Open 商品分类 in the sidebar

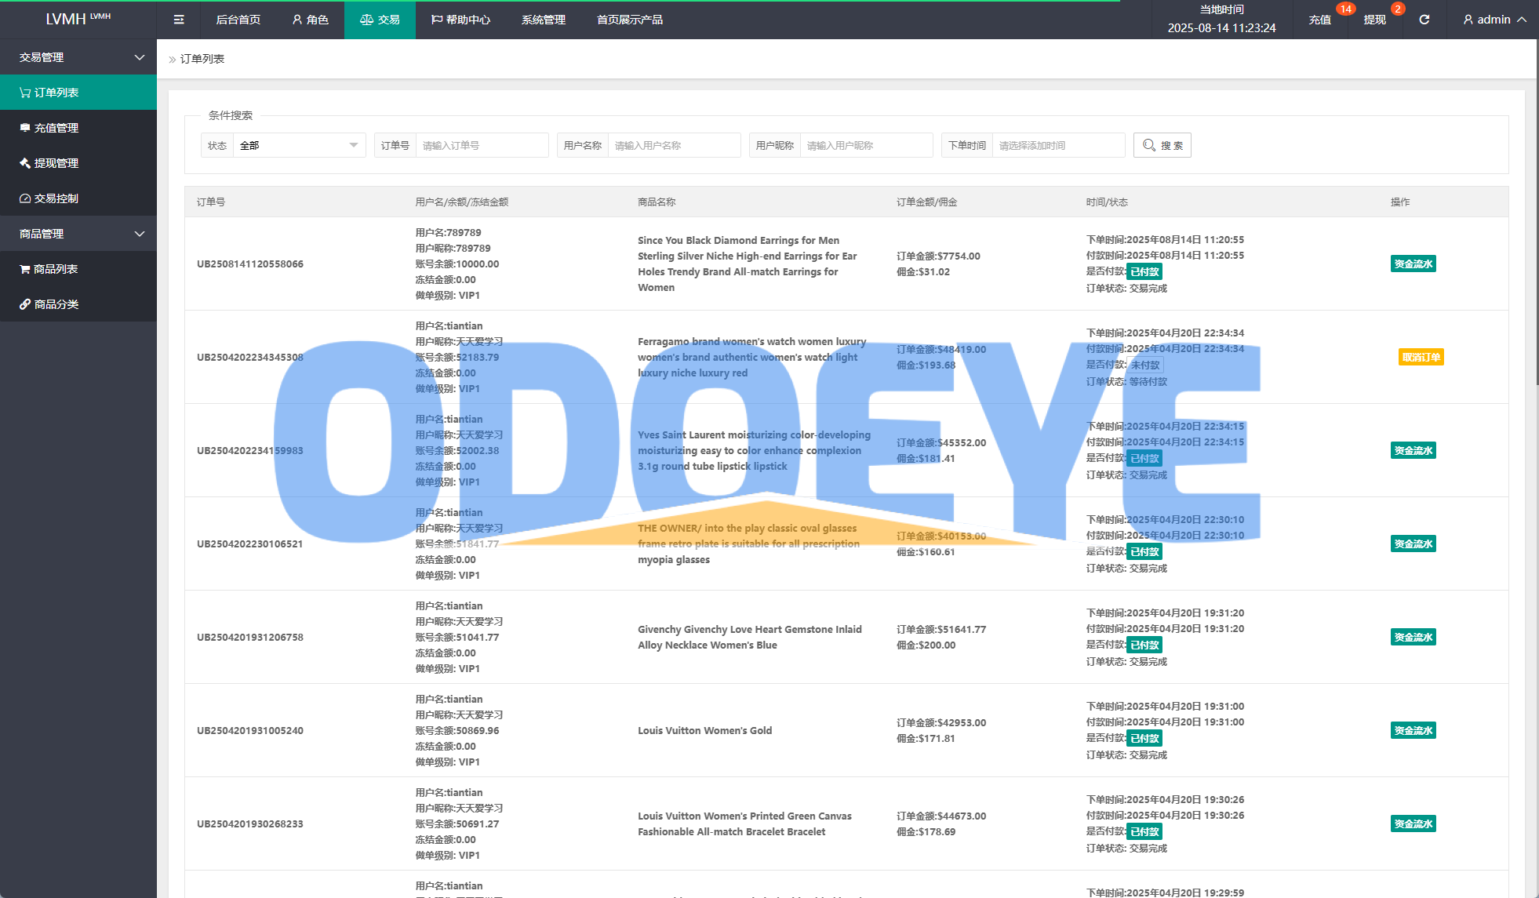click(56, 304)
